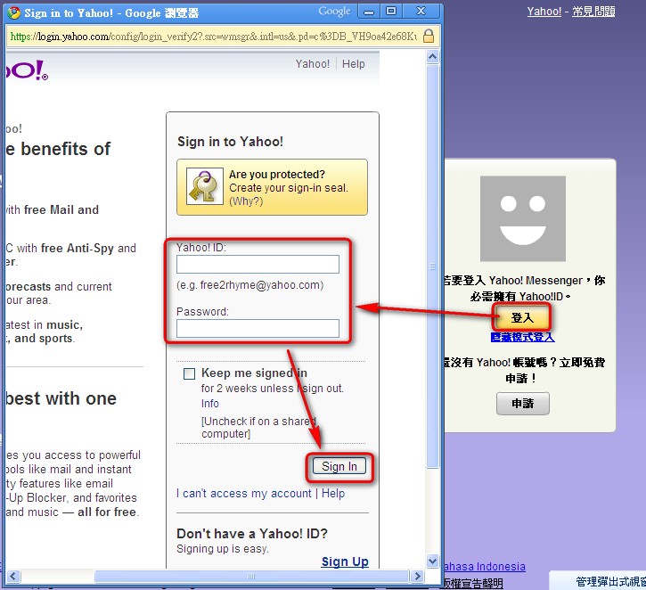Click the horizontal scrollbar thumb

pyautogui.click(x=251, y=576)
